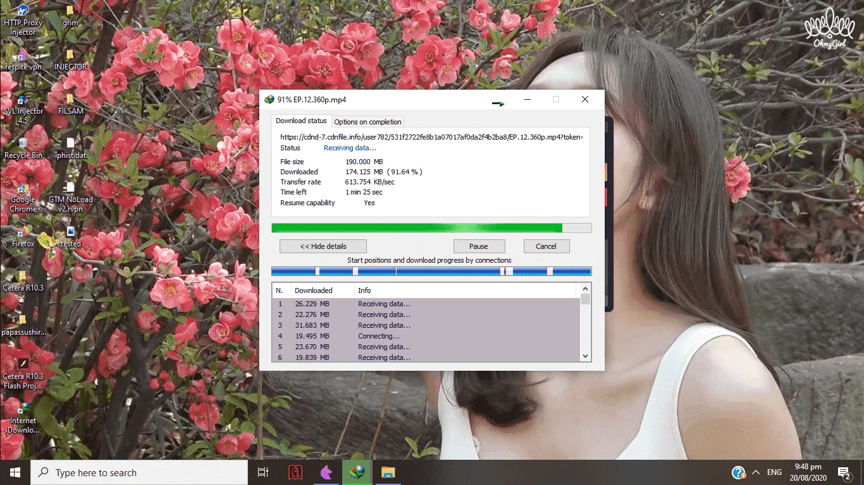Cancel the current download

[x=546, y=246]
